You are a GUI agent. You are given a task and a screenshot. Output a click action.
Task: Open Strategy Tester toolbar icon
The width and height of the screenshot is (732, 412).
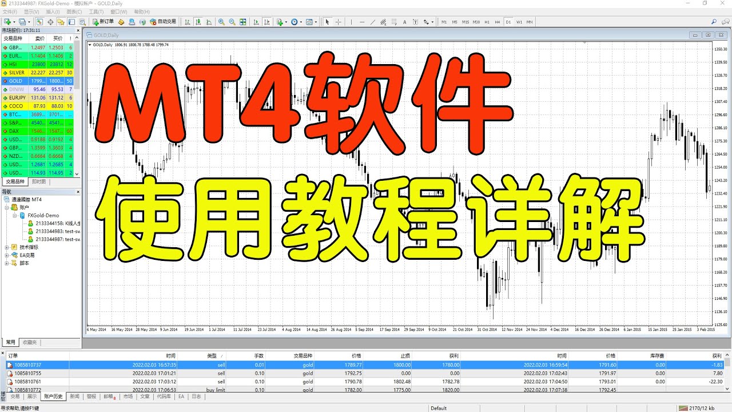coord(82,22)
